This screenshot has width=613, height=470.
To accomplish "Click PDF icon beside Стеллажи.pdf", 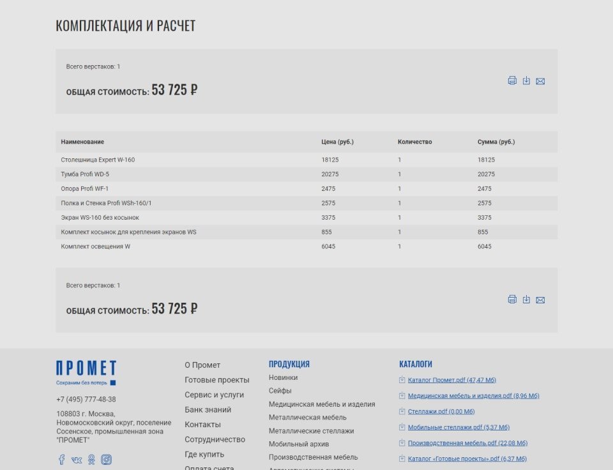I will click(402, 411).
